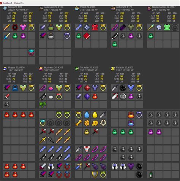Screen dimensions: 180x181
Task: Select the blue cloak on the Rogue
Action: (x=15, y=88)
